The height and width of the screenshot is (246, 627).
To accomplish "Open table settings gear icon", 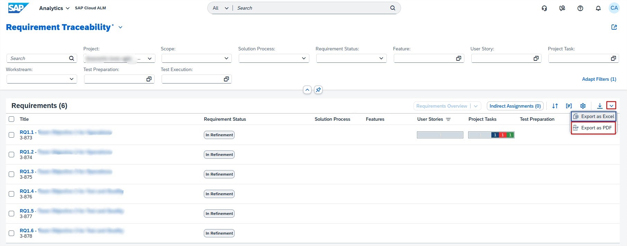I will tap(583, 106).
